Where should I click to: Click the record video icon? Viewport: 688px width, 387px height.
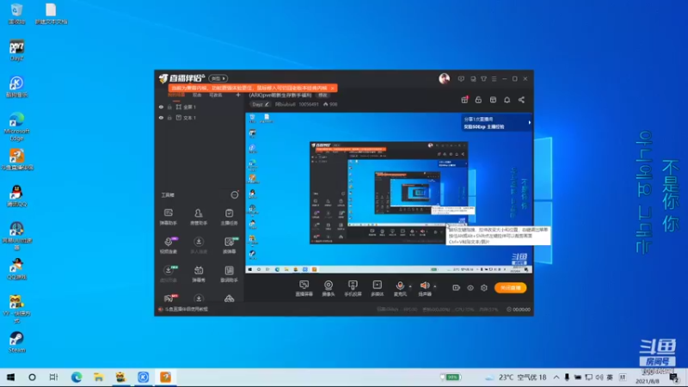tap(456, 288)
